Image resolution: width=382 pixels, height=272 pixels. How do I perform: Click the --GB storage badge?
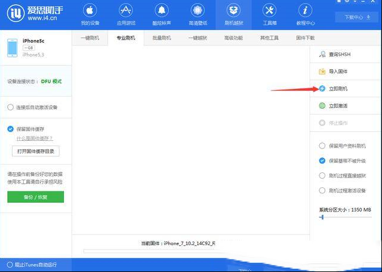(29, 48)
